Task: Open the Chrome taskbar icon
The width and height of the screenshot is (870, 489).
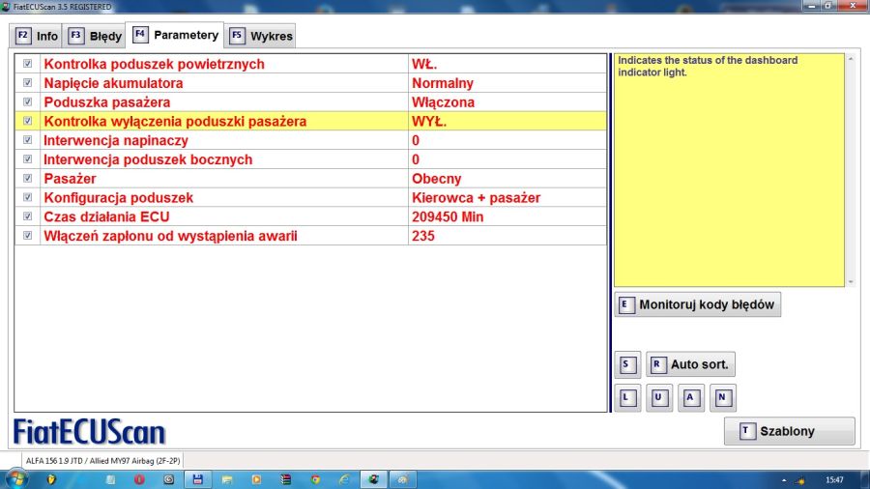Action: (315, 479)
